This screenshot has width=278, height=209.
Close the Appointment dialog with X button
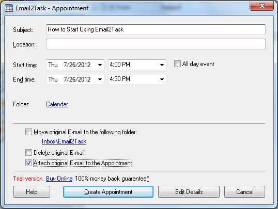[261, 6]
